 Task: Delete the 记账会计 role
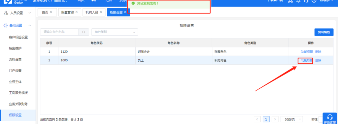click(x=318, y=52)
